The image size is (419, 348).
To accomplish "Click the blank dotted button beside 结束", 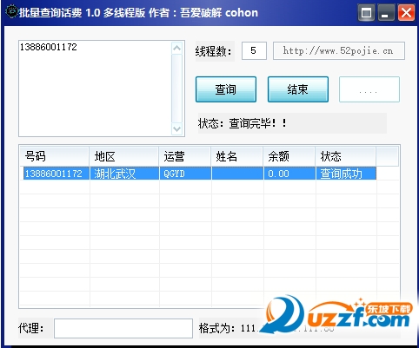I will pyautogui.click(x=369, y=89).
